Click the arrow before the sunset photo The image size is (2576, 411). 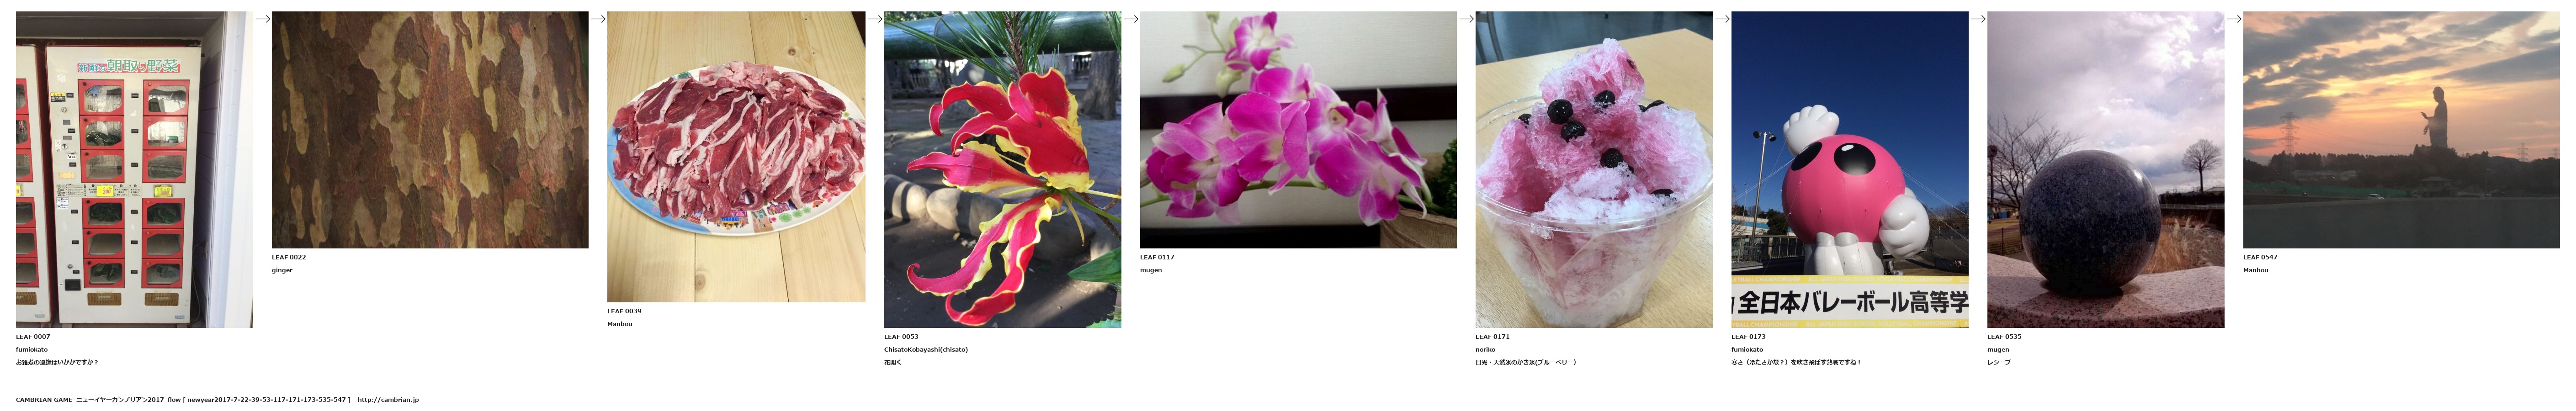2234,18
